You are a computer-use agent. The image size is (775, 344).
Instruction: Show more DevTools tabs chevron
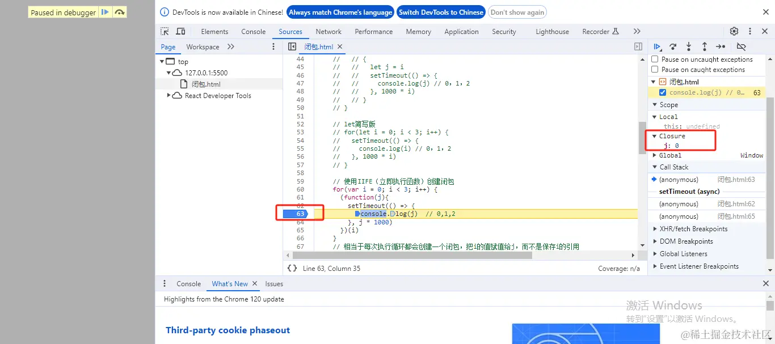click(x=637, y=32)
